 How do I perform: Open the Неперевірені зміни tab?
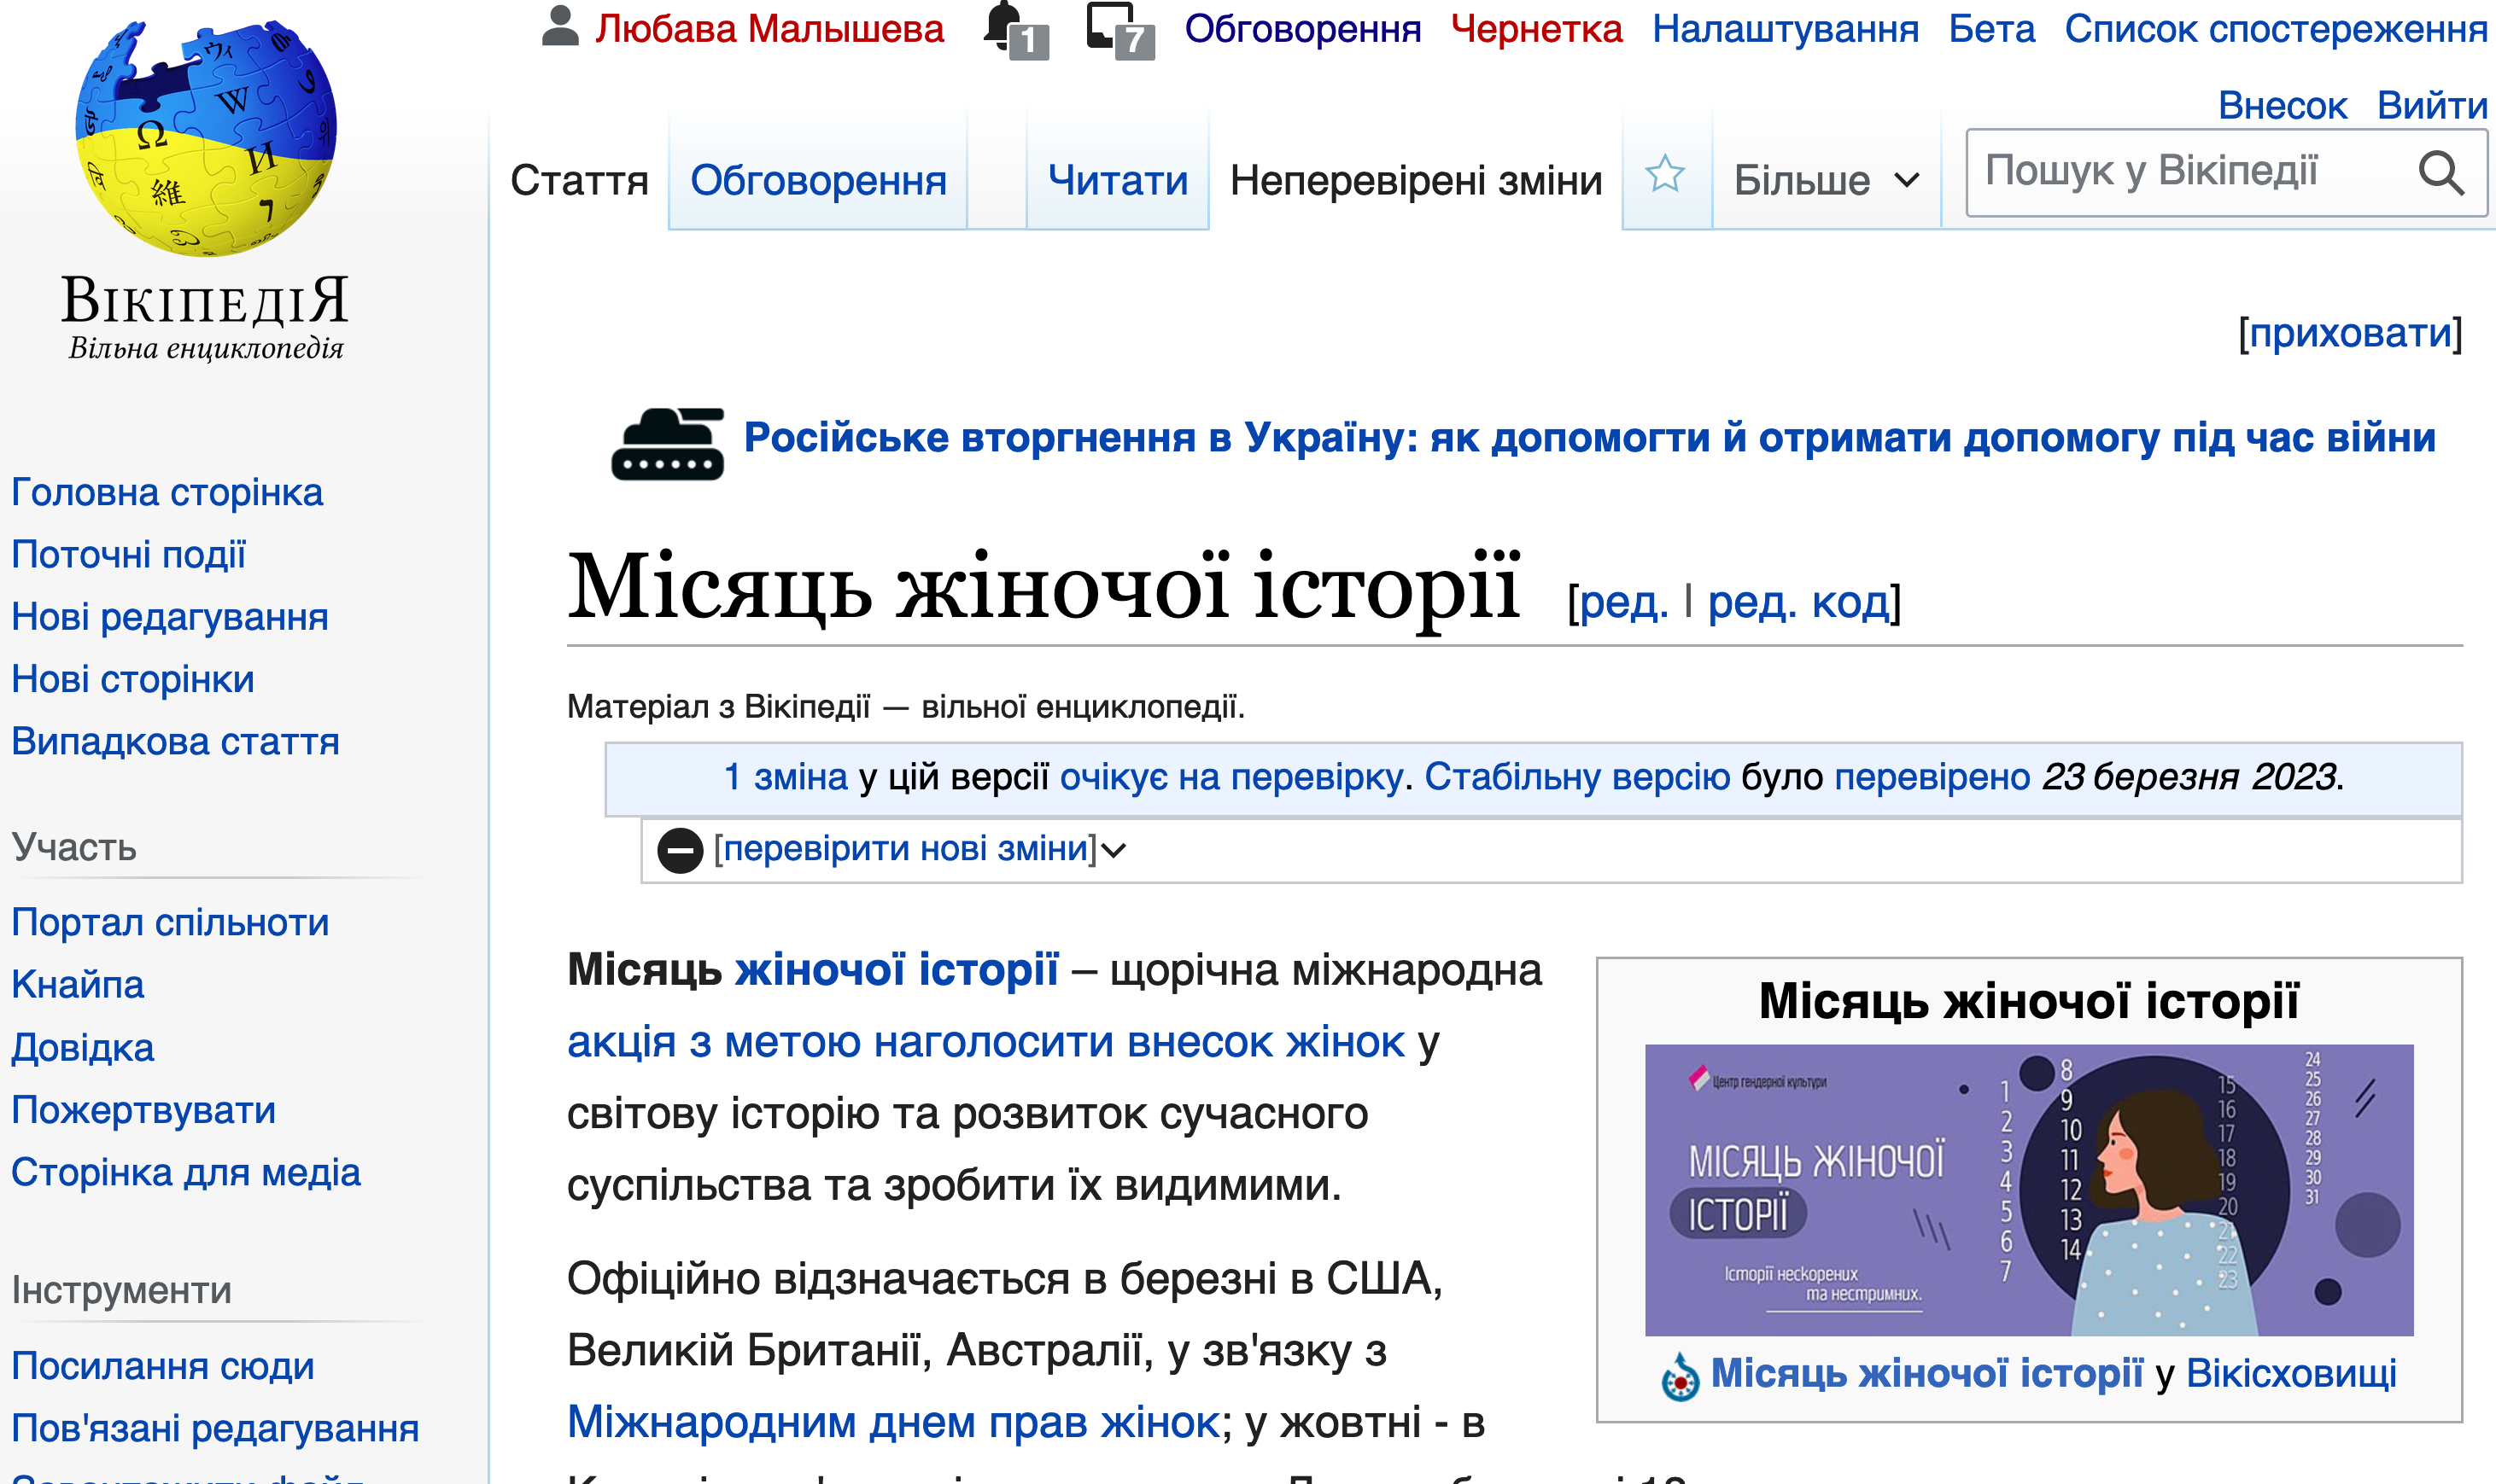click(1416, 181)
